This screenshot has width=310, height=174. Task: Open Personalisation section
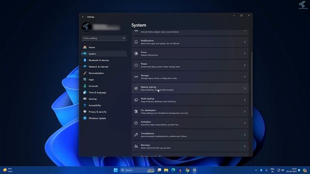click(x=104, y=73)
